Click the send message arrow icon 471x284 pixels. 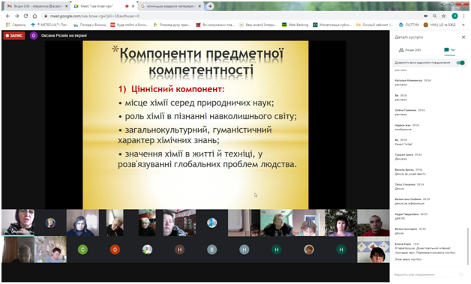pyautogui.click(x=462, y=275)
